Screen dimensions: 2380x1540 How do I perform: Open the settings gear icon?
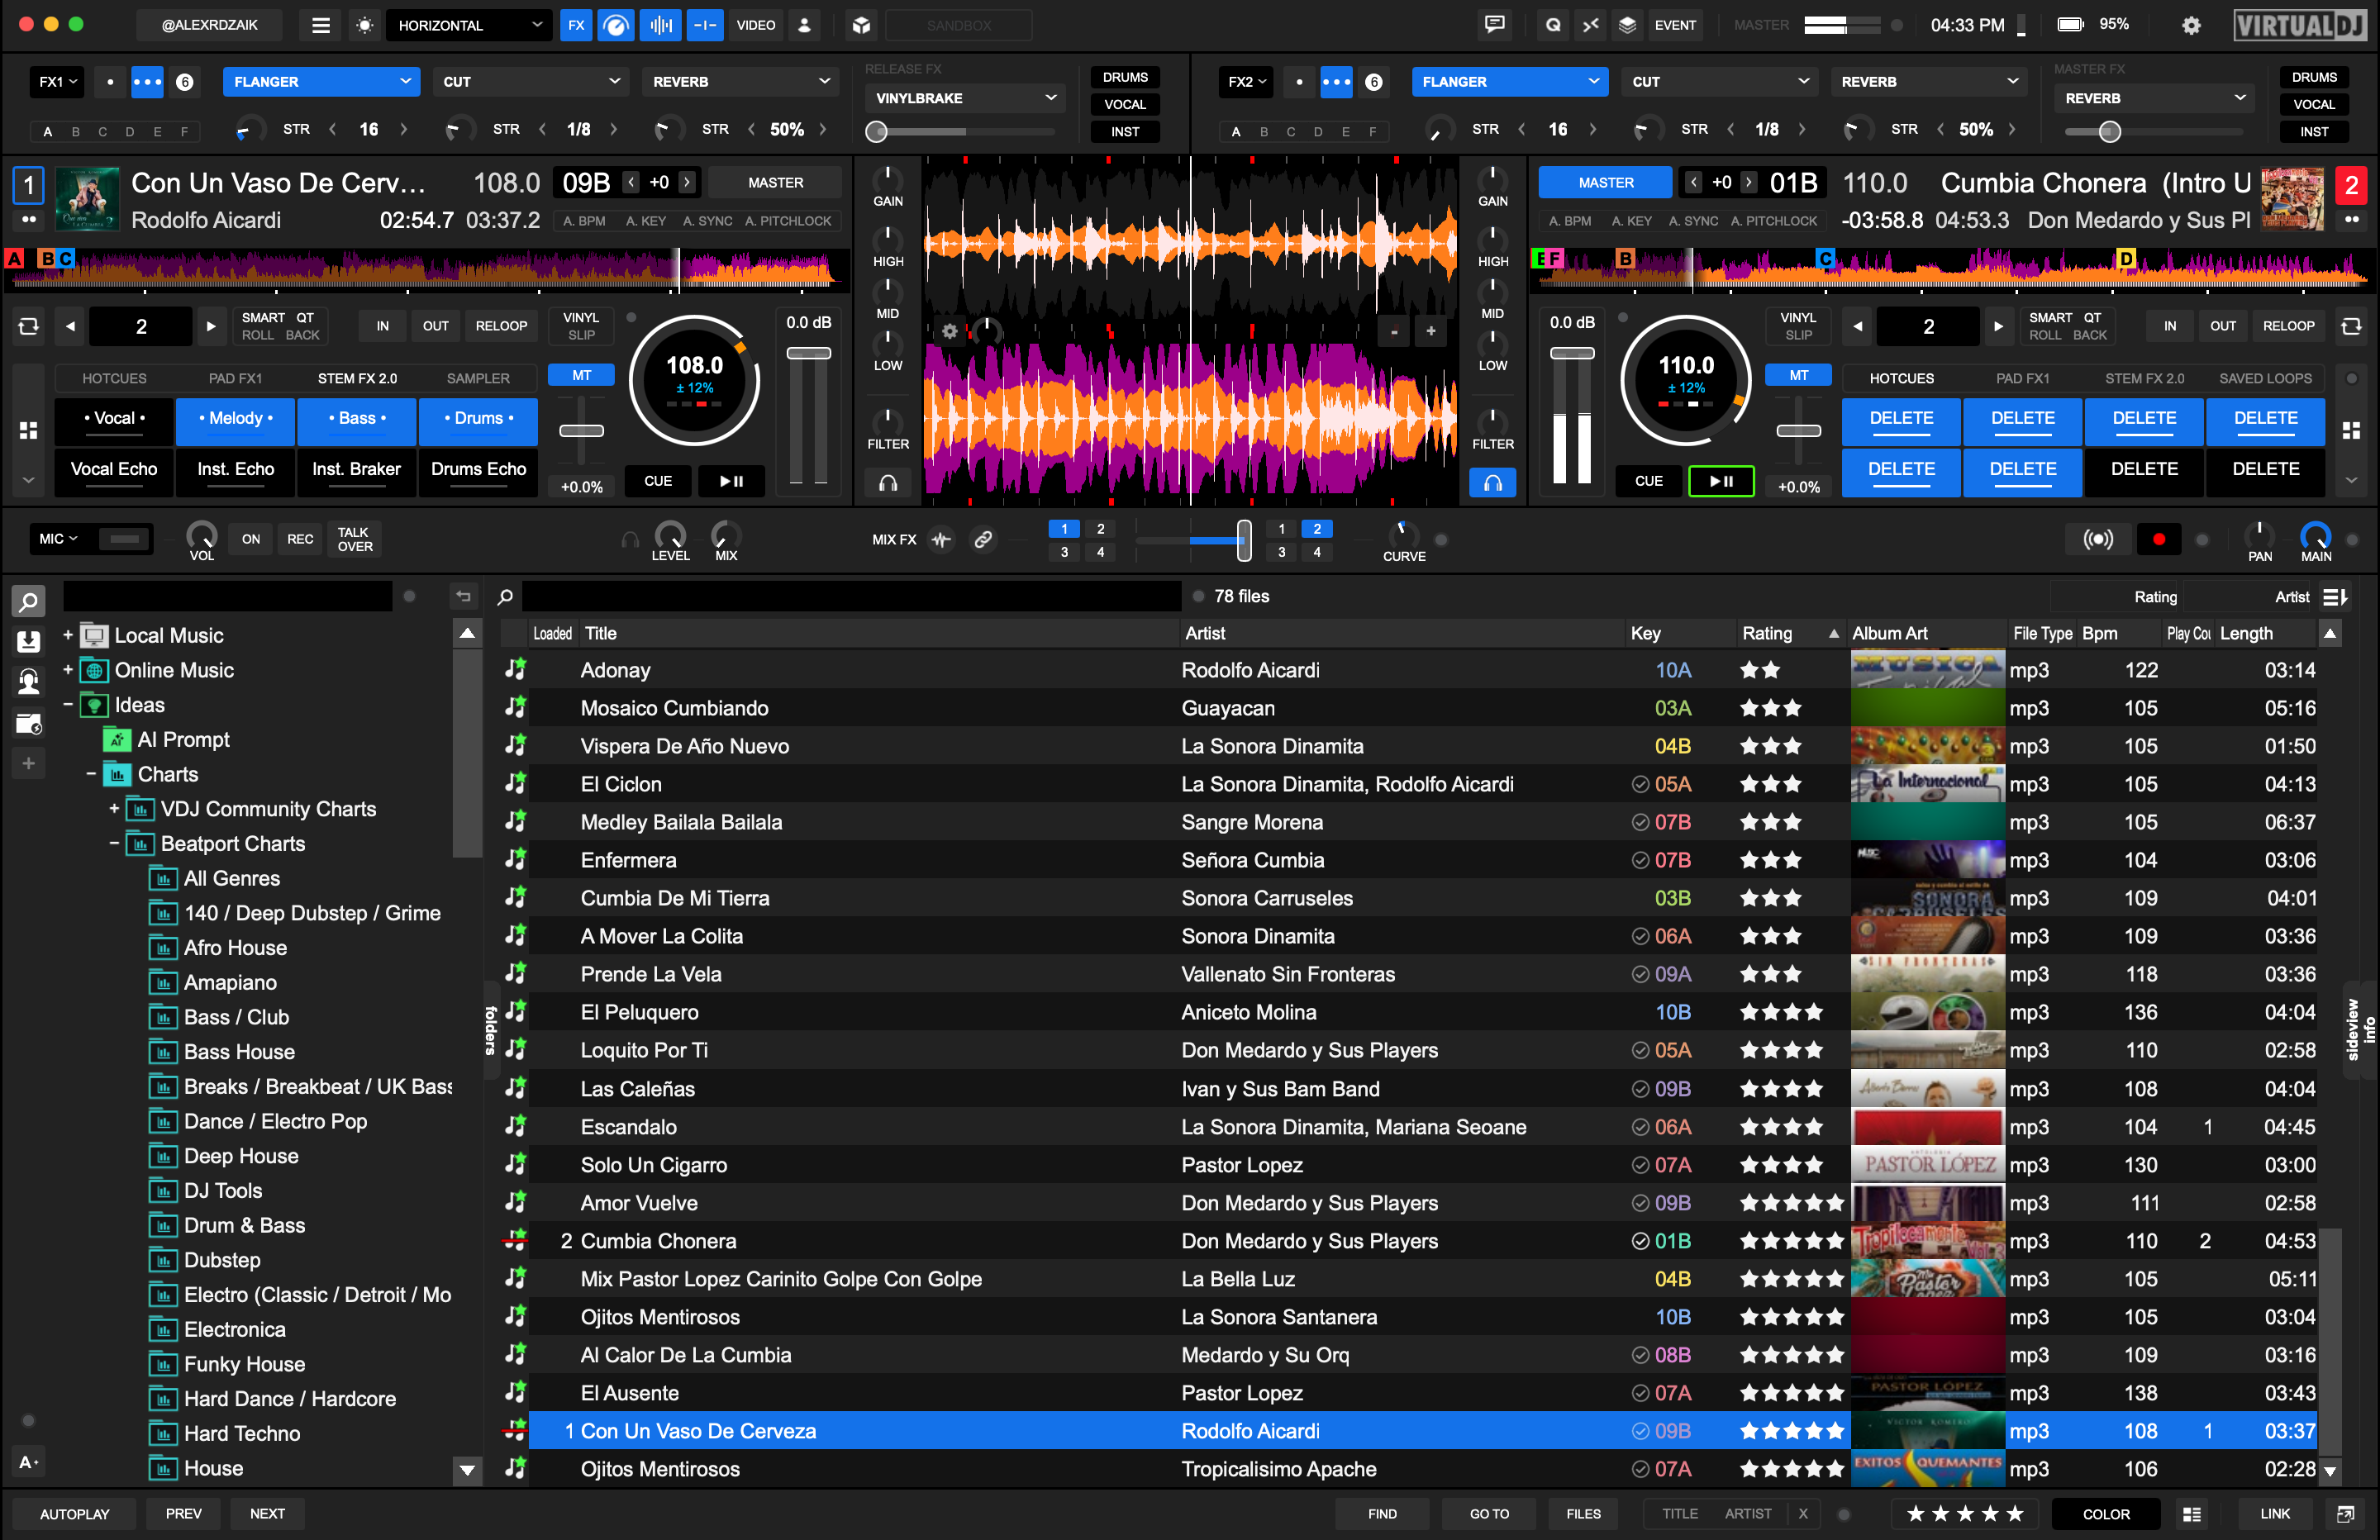pyautogui.click(x=2190, y=26)
